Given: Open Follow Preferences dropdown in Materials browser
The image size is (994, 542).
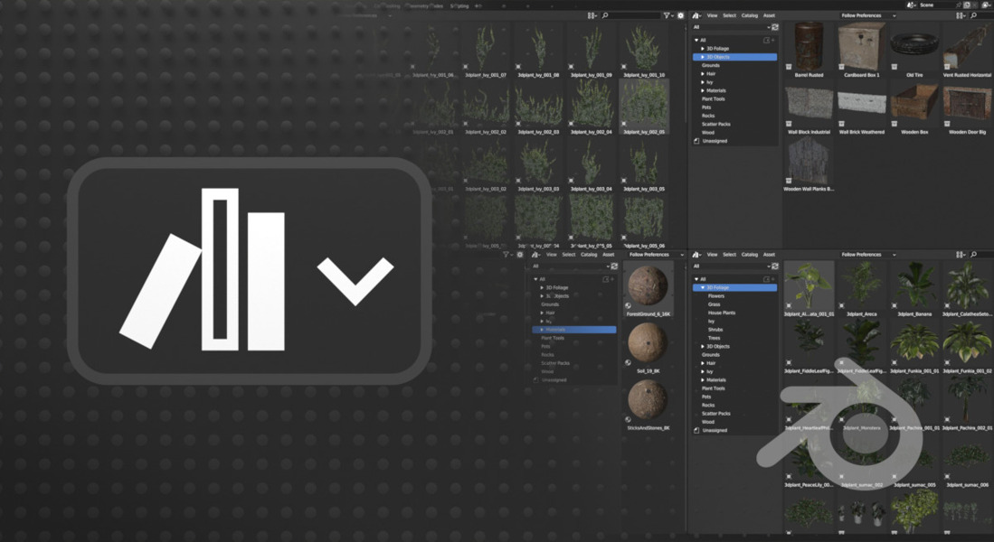Looking at the screenshot, I should 655,255.
